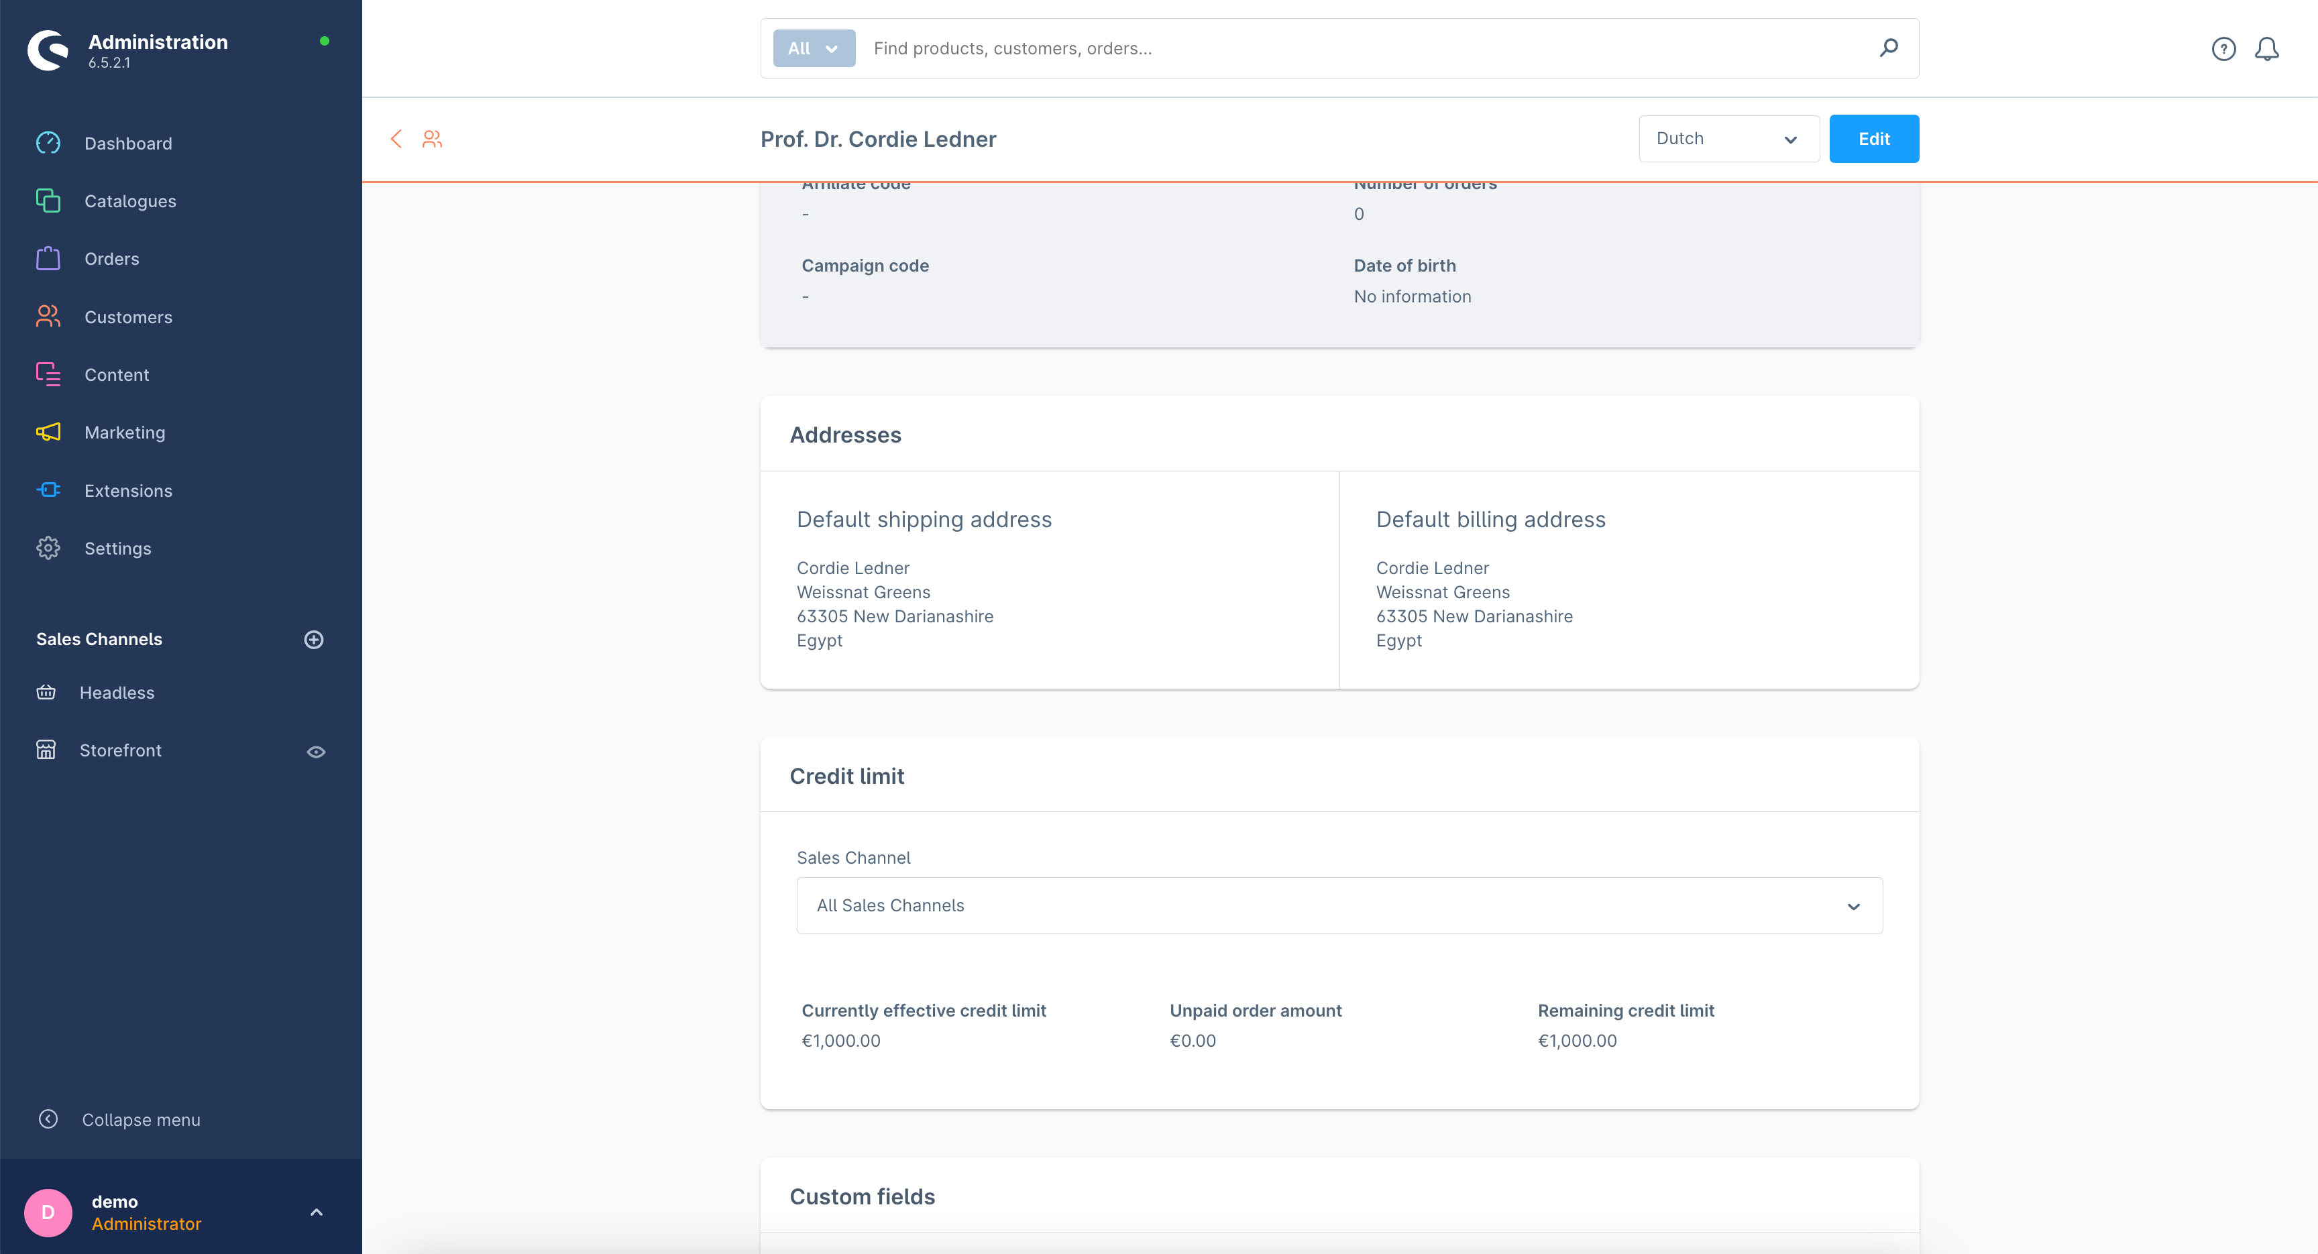2318x1254 pixels.
Task: Click the Extensions icon in sidebar
Action: click(x=48, y=490)
